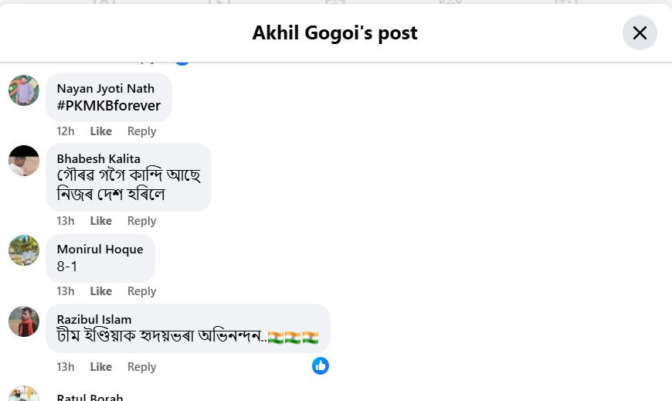
Task: Open Nayan Jyoti Nath's profile picture
Action: pyautogui.click(x=24, y=90)
